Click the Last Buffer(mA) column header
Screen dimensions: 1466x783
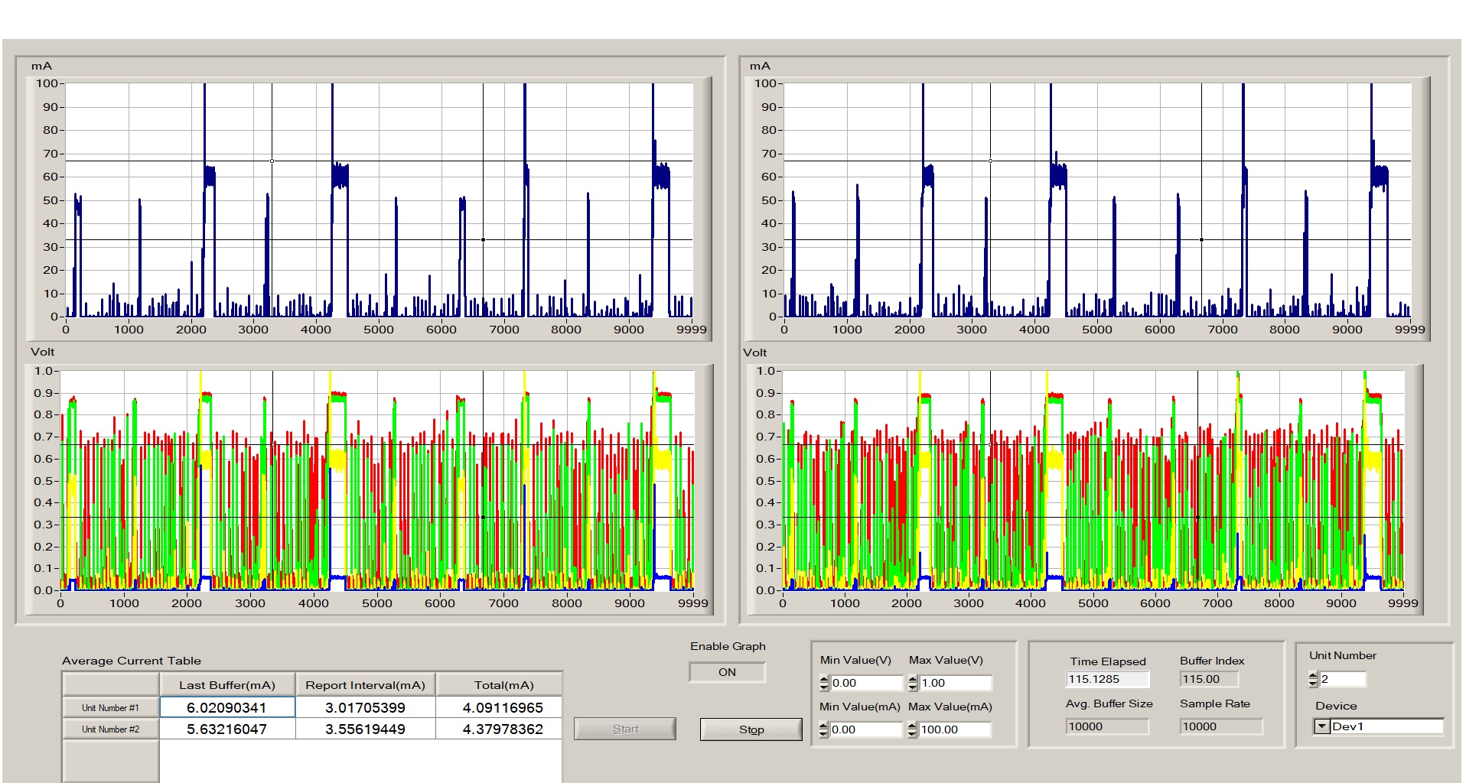pyautogui.click(x=227, y=684)
